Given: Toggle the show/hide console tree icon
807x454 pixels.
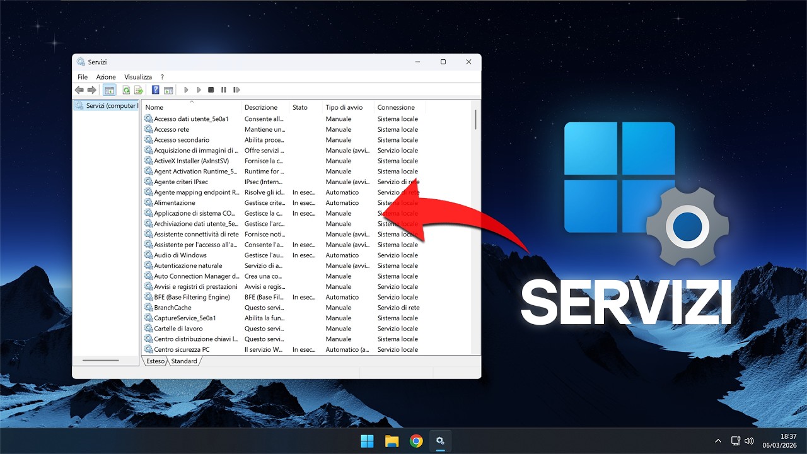Looking at the screenshot, I should (x=109, y=90).
